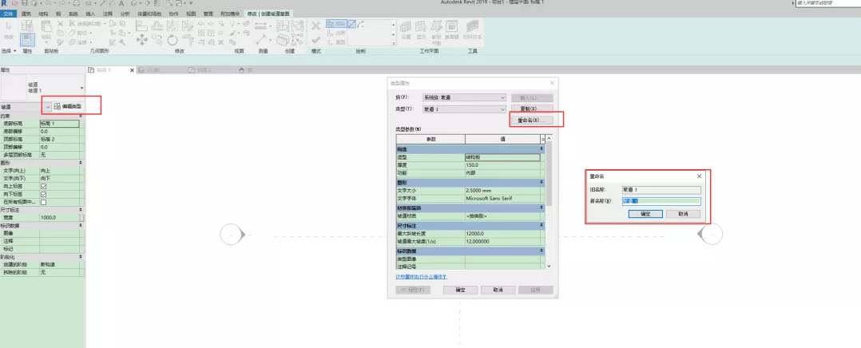
Task: Click the Print icon in the quick access toolbar
Action: [77, 3]
